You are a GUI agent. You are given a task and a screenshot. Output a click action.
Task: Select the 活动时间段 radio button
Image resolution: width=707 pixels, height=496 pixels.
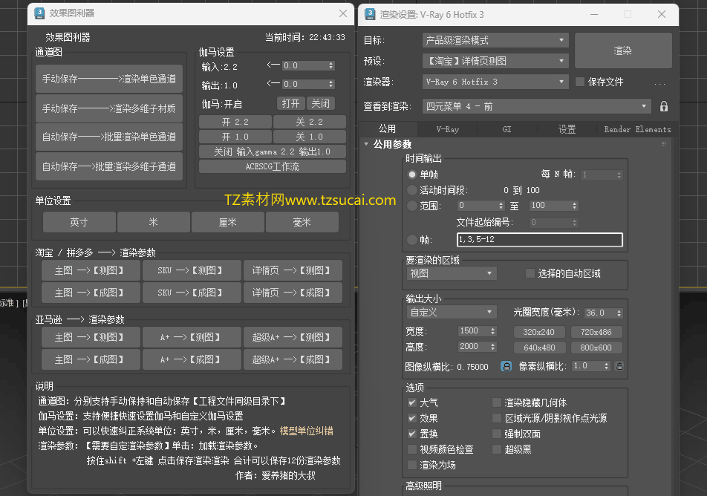pos(411,190)
